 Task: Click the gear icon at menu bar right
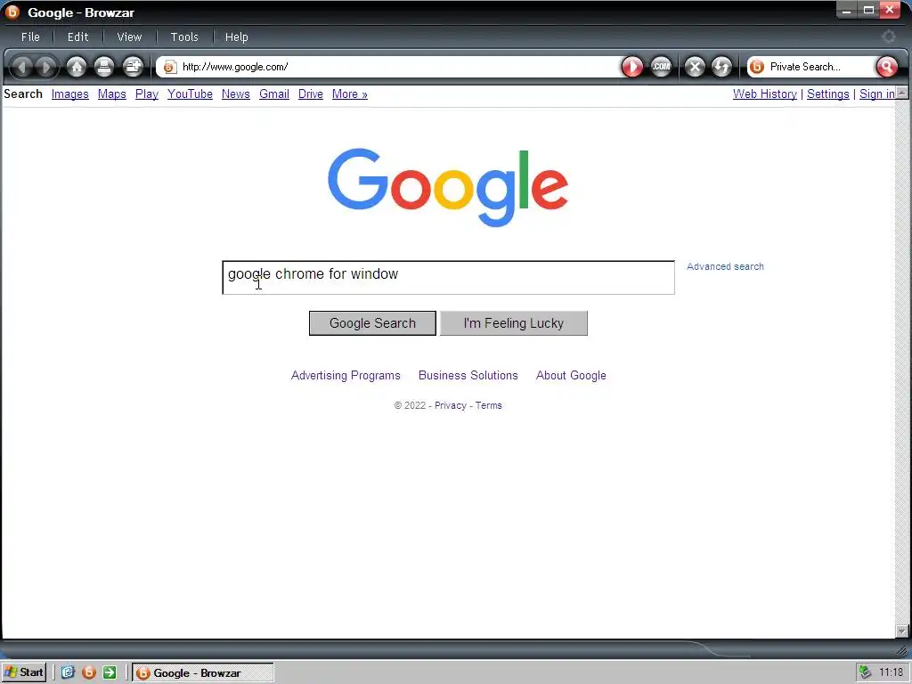coord(888,37)
